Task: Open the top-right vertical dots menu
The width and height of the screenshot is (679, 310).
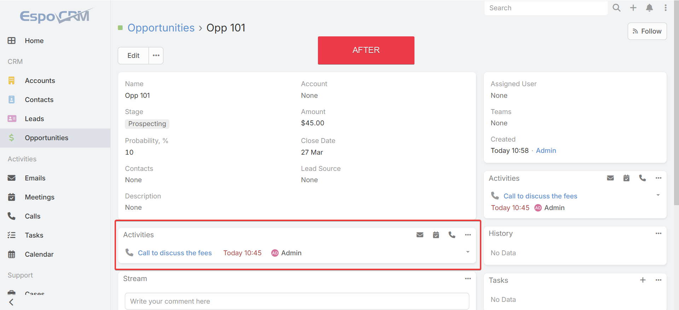Action: [x=666, y=8]
